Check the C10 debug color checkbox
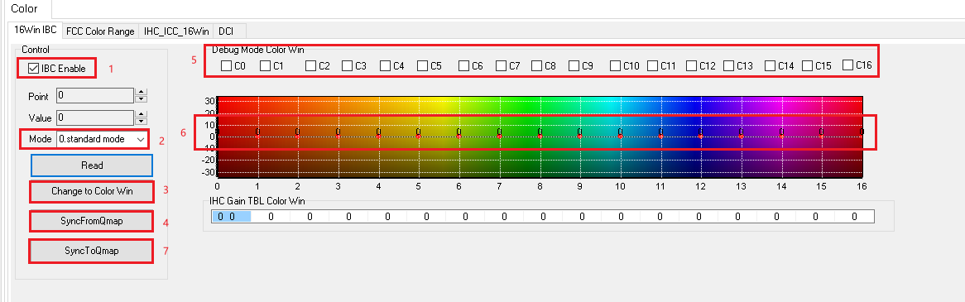This screenshot has width=965, height=302. click(x=616, y=65)
